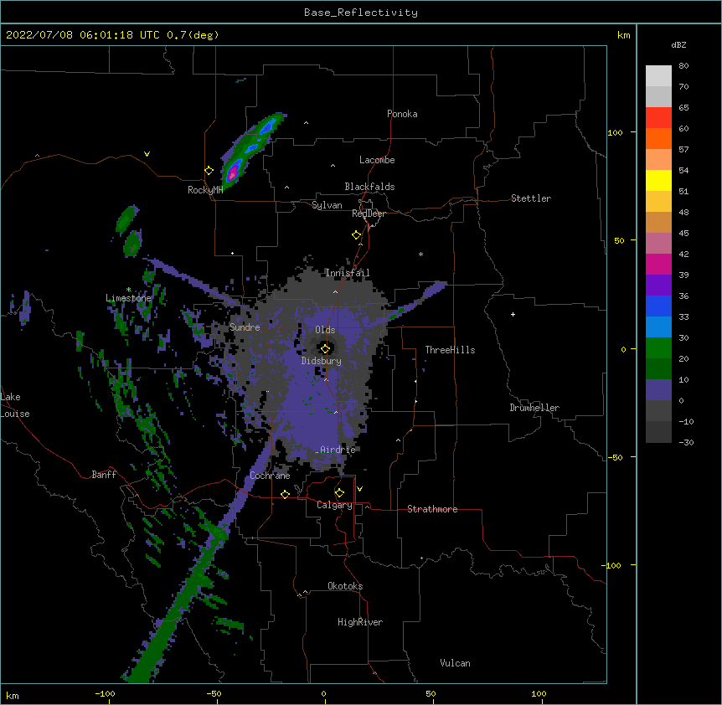This screenshot has width=722, height=705.
Task: Click the Stettler city label
Action: (x=530, y=198)
